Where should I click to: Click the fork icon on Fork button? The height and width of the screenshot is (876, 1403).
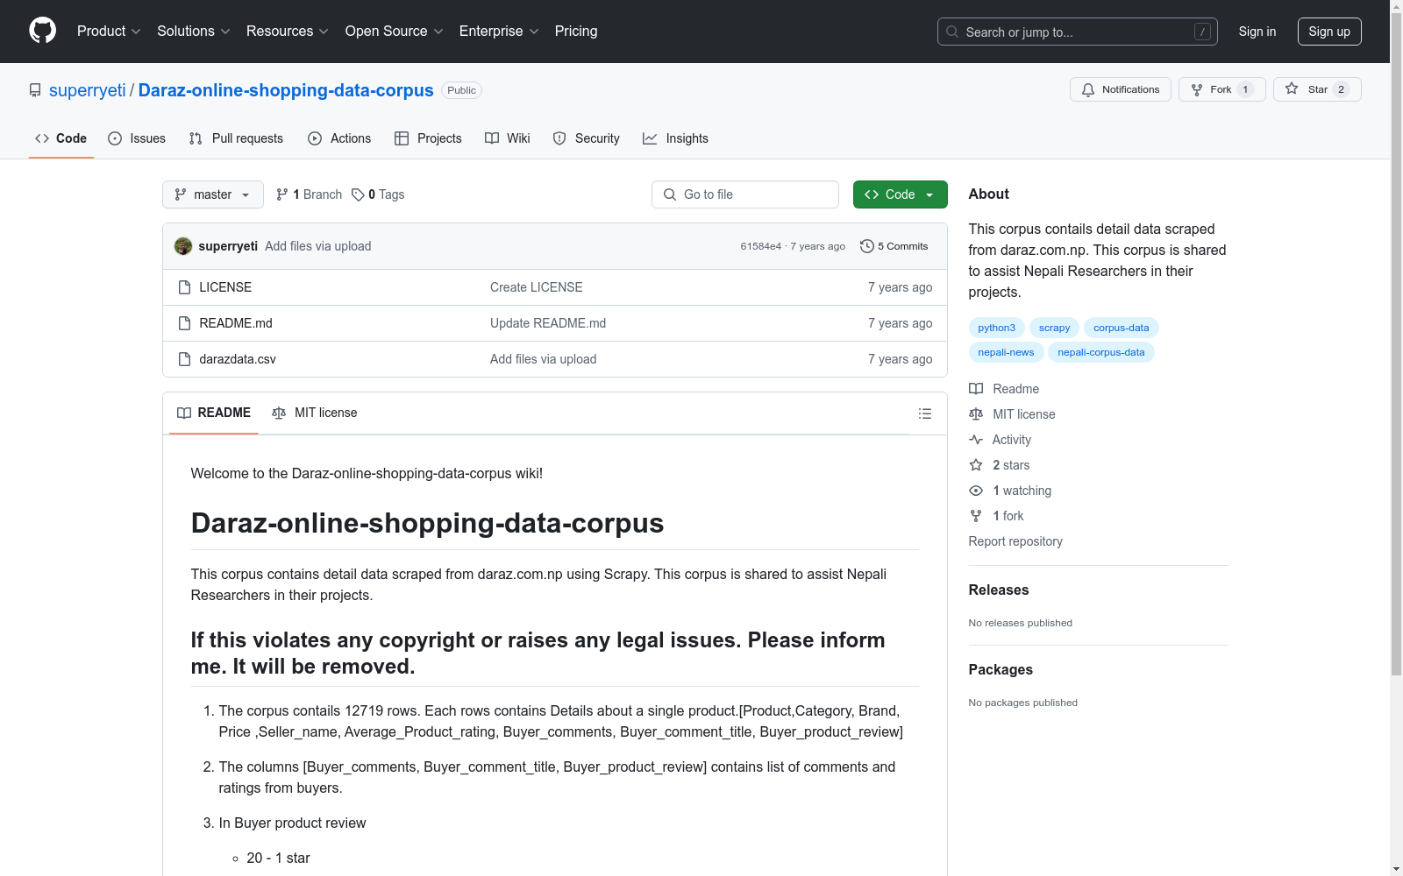(1197, 89)
